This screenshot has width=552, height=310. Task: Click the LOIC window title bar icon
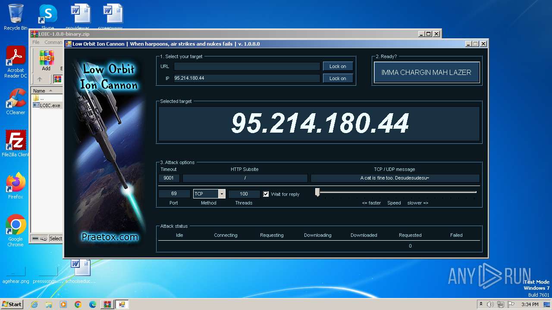(69, 44)
